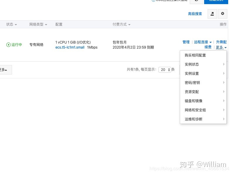
Task: Click the 专有网络 network type cell
Action: (x=36, y=45)
